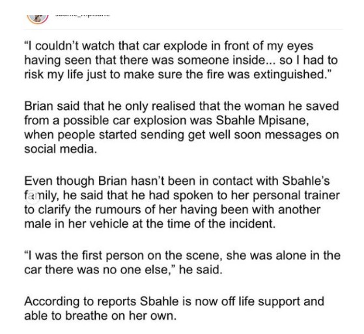Select the paragraph starting 'Even though Brian'
364x334 pixels.
(182, 202)
